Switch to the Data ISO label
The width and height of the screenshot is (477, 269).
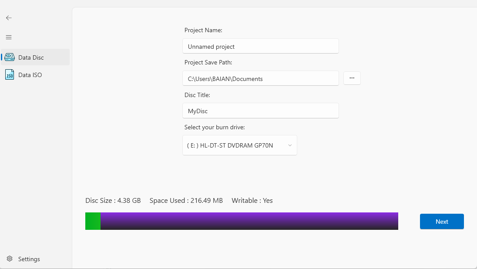click(30, 75)
